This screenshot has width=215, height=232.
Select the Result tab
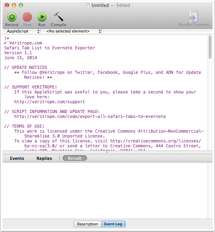[x=75, y=158]
